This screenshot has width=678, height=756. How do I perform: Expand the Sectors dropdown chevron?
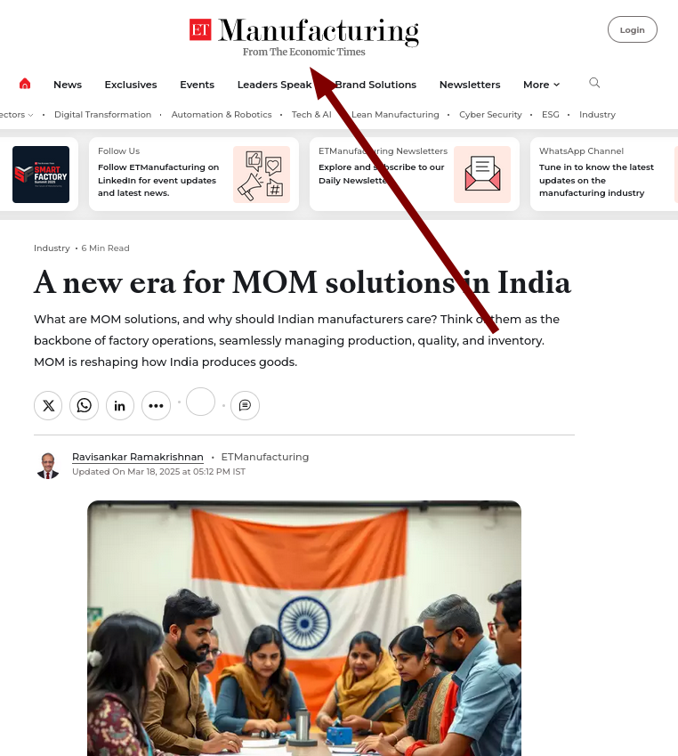(x=30, y=115)
